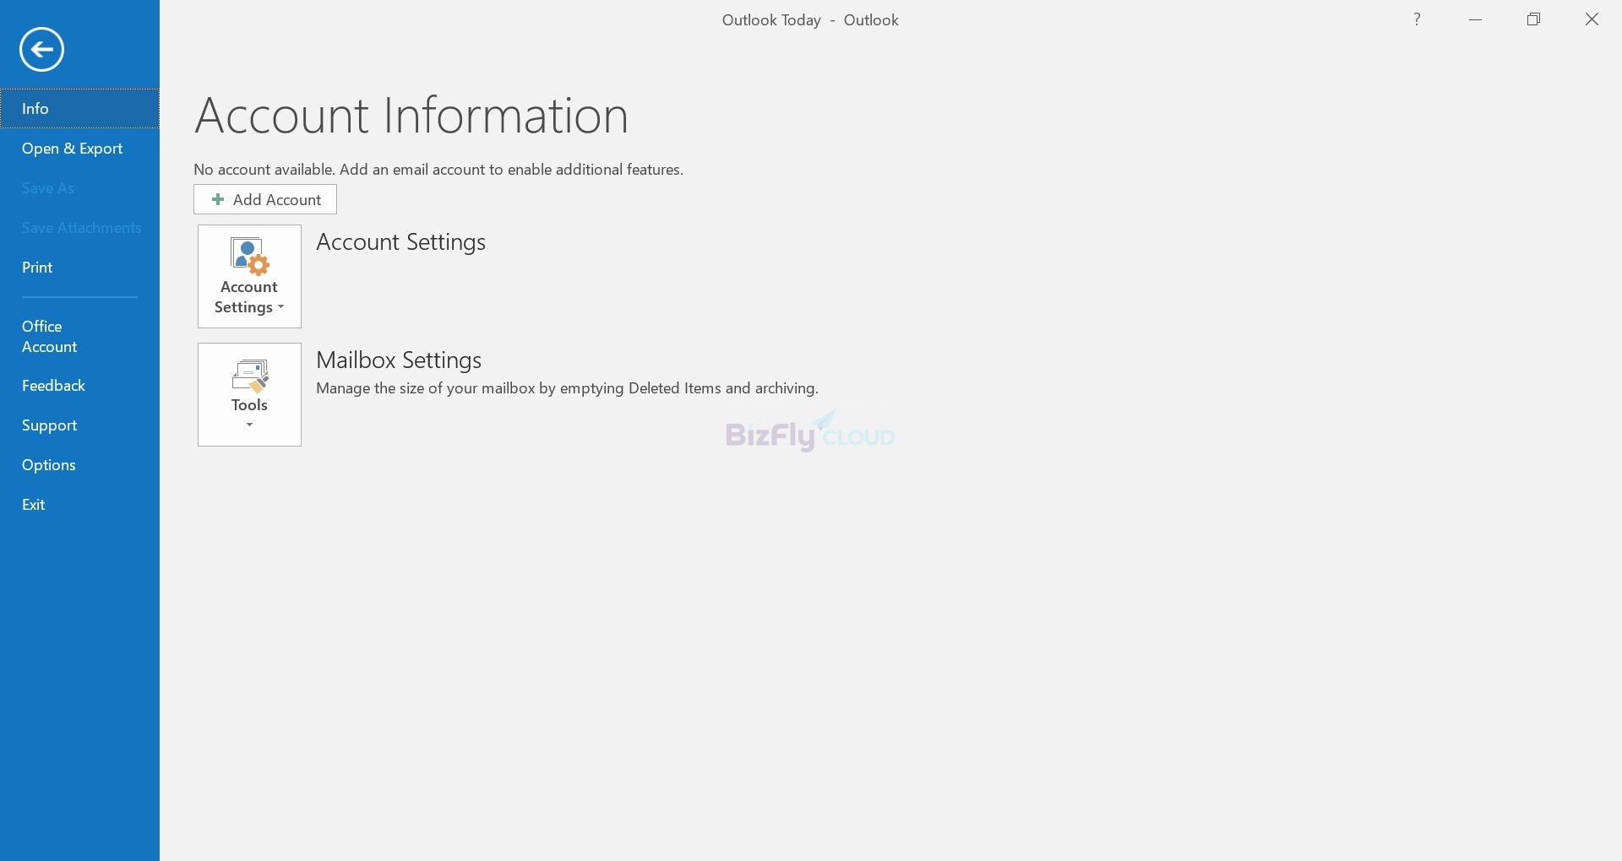This screenshot has width=1622, height=861.
Task: Go to Office Account
Action: [x=79, y=337]
